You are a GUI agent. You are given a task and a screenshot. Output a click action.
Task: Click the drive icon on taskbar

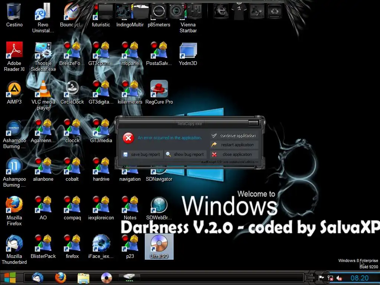[x=129, y=278]
